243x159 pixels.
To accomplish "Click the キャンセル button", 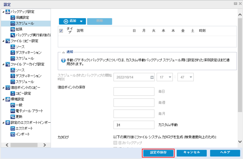I will coord(192,153).
